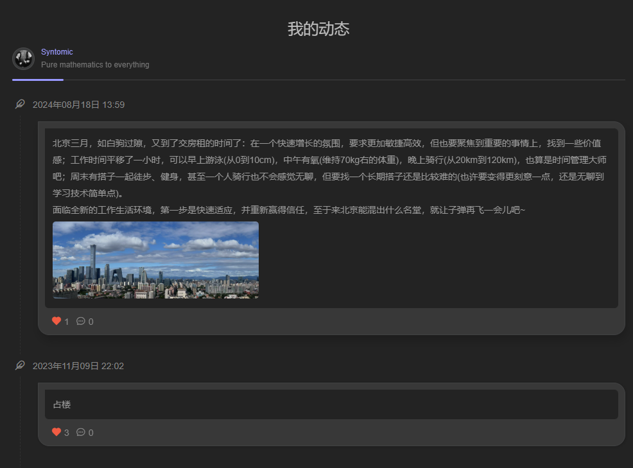Click the timestamp 2023年11月09日 22:02
Image resolution: width=633 pixels, height=468 pixels.
click(78, 366)
